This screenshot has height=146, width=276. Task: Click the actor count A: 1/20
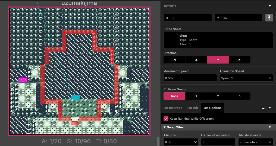tap(52, 141)
